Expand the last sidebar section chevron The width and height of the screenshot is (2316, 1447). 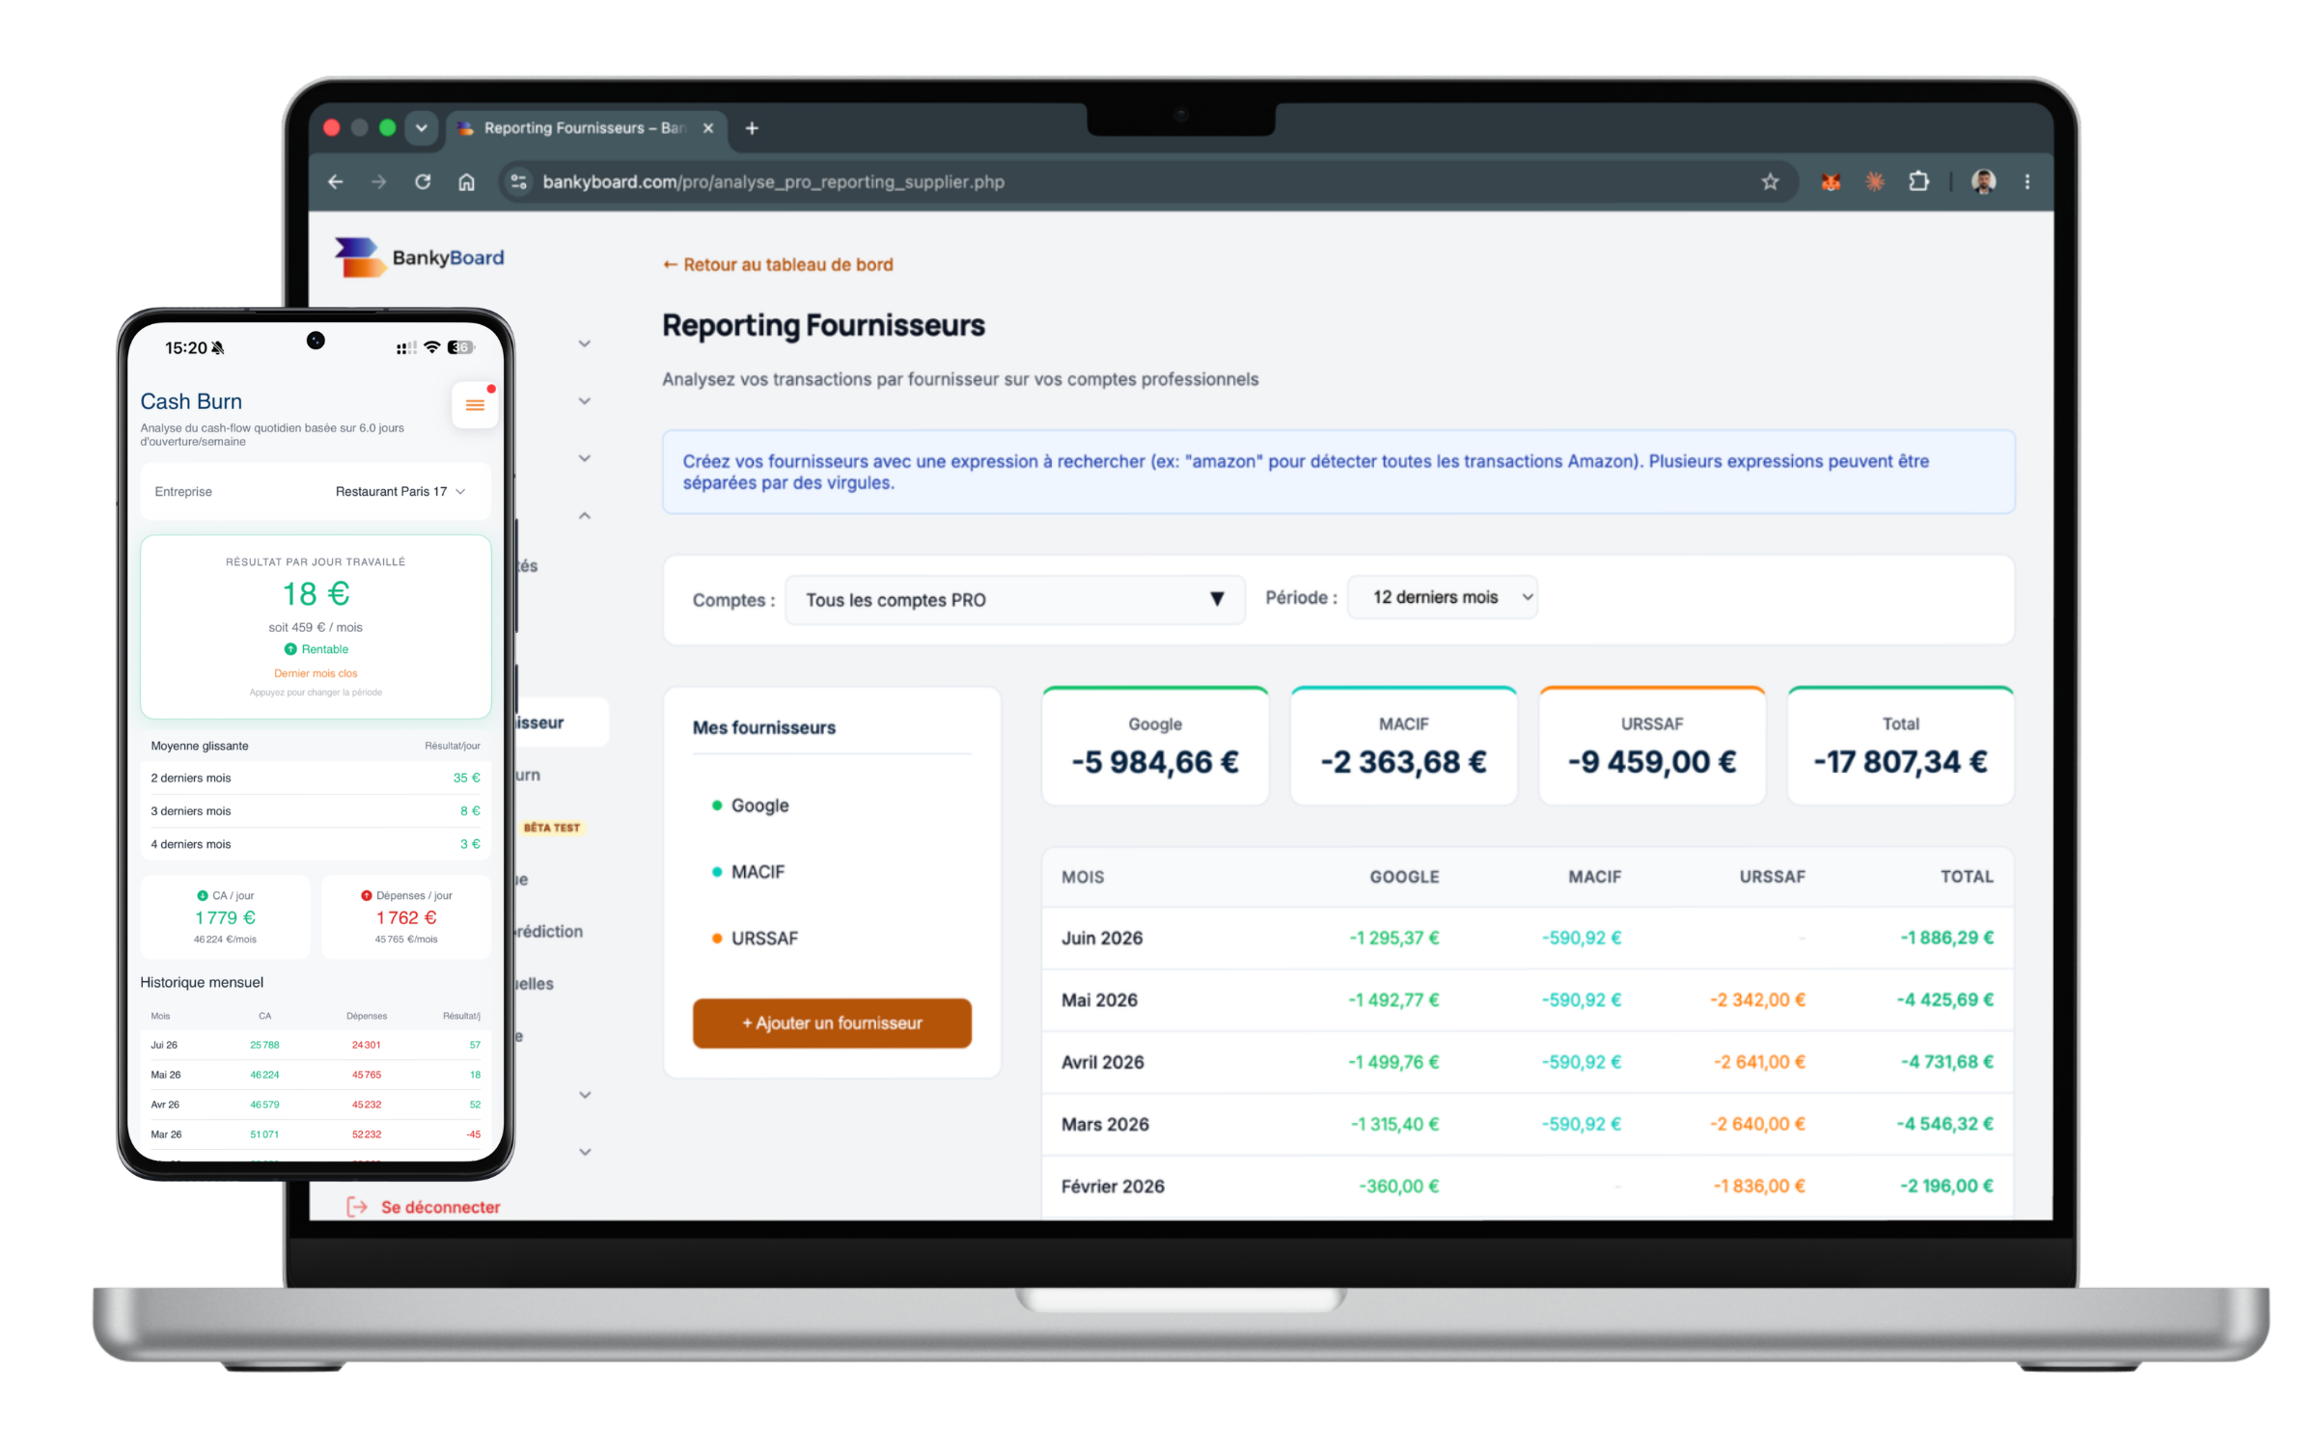click(x=585, y=1152)
